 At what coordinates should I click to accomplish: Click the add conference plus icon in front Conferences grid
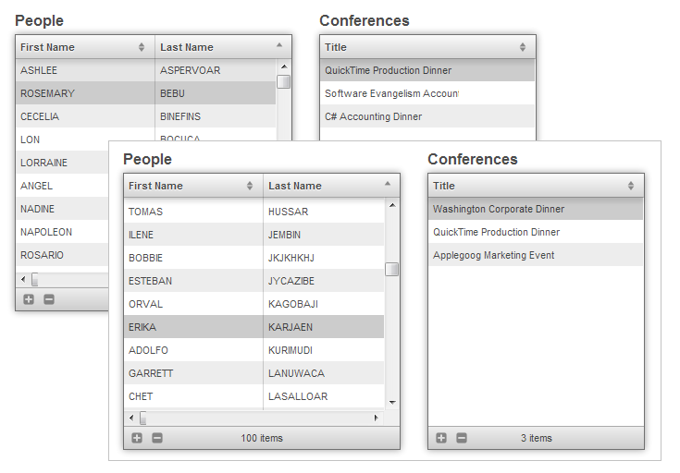click(x=441, y=438)
